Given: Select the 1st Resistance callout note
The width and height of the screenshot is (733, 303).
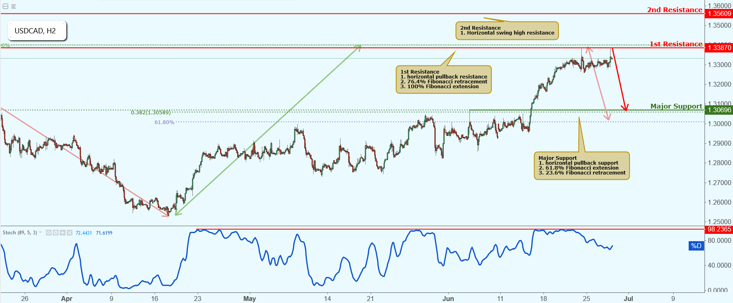Looking at the screenshot, I should [x=443, y=79].
